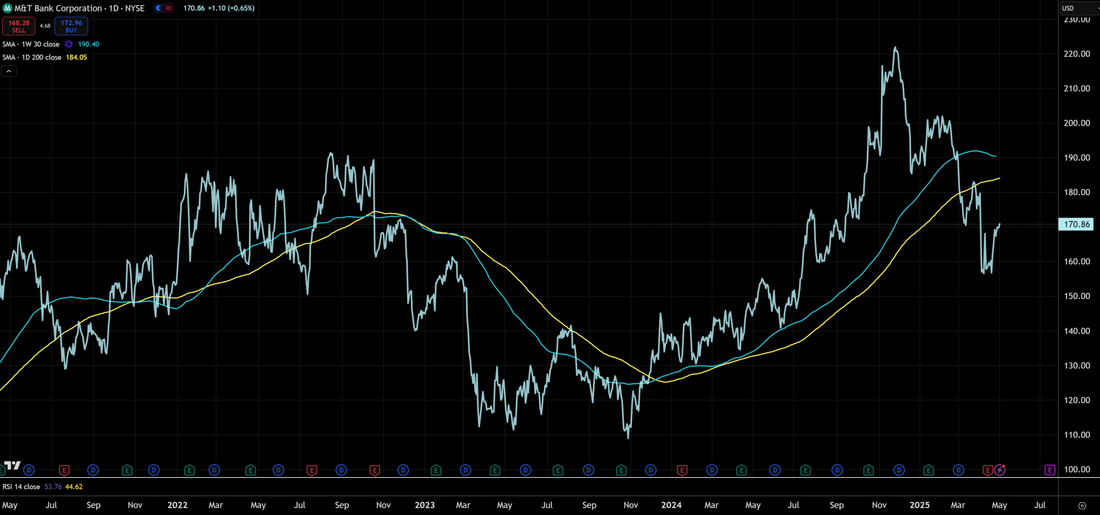Click the RSI value 44.62
This screenshot has width=1100, height=515.
click(x=74, y=487)
